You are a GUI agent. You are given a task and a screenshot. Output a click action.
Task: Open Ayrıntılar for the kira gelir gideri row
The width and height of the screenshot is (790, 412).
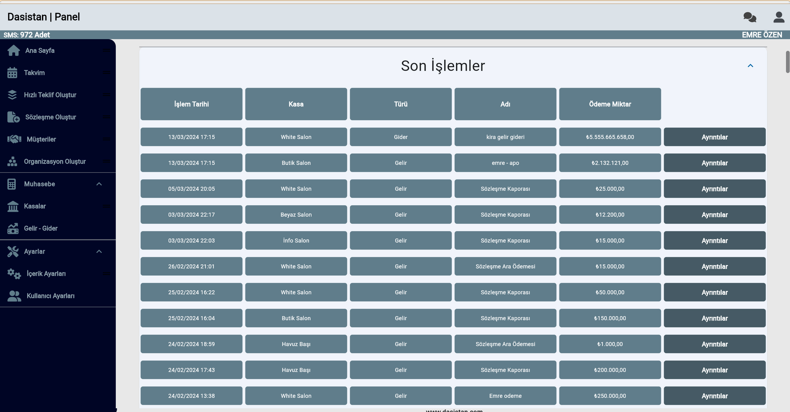tap(714, 137)
